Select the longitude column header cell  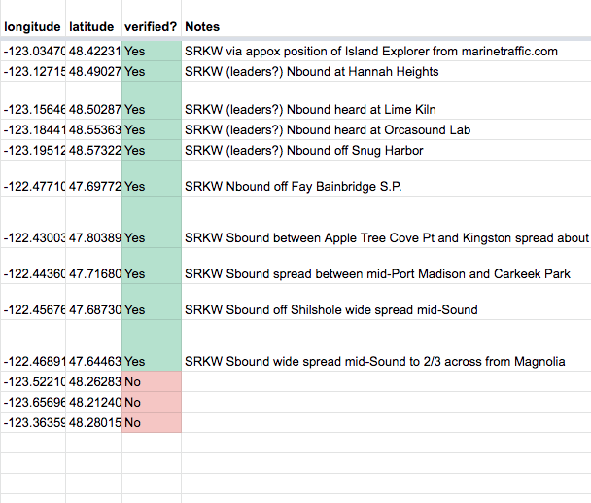tap(33, 18)
